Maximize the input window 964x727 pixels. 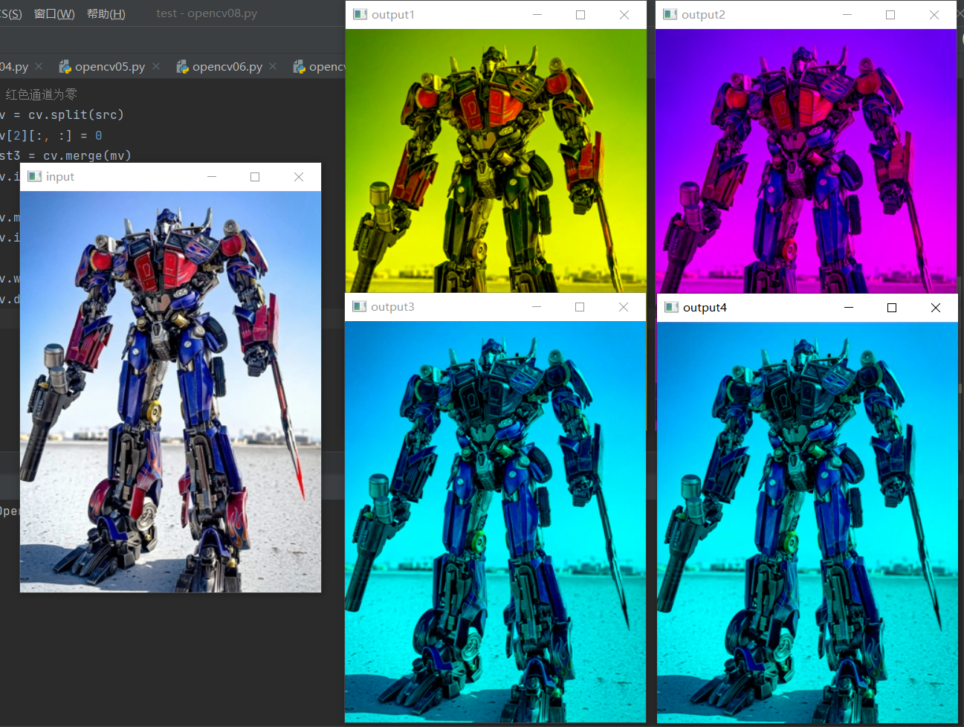255,176
